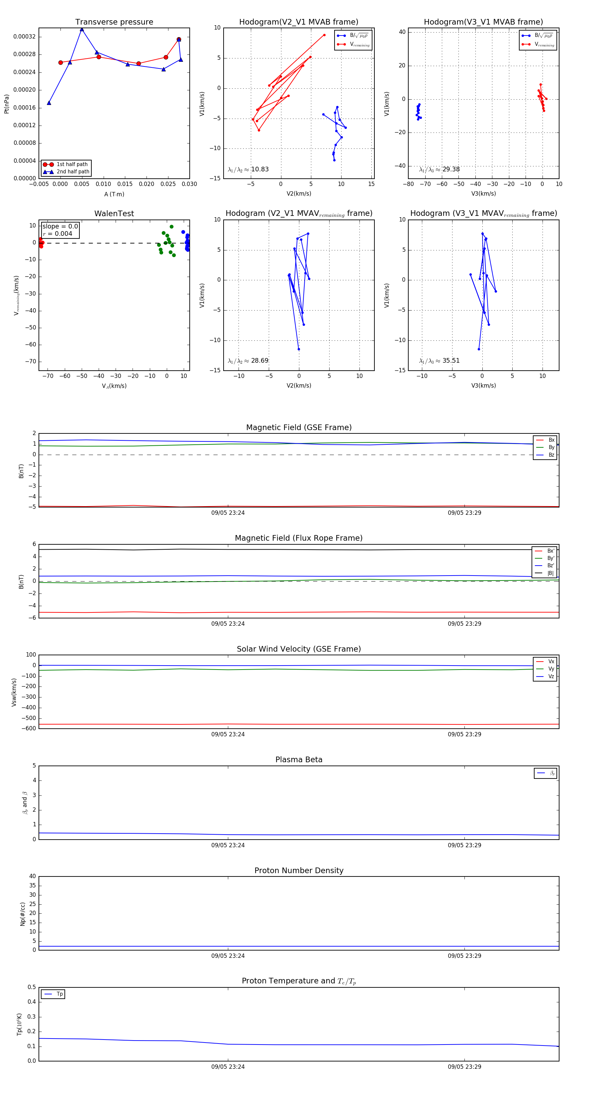598x1096 pixels.
Task: Select the 'Tp' legend entry
Action: click(53, 994)
